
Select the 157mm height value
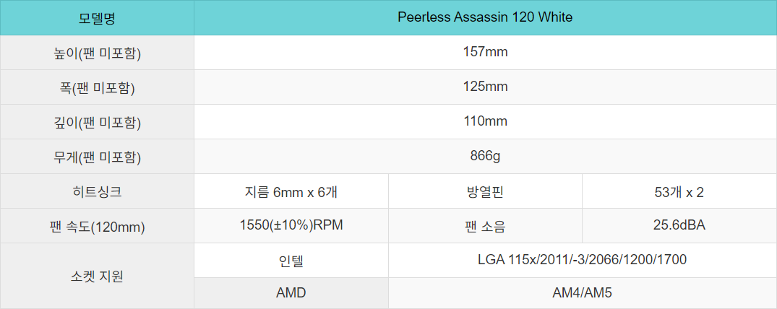pos(485,52)
